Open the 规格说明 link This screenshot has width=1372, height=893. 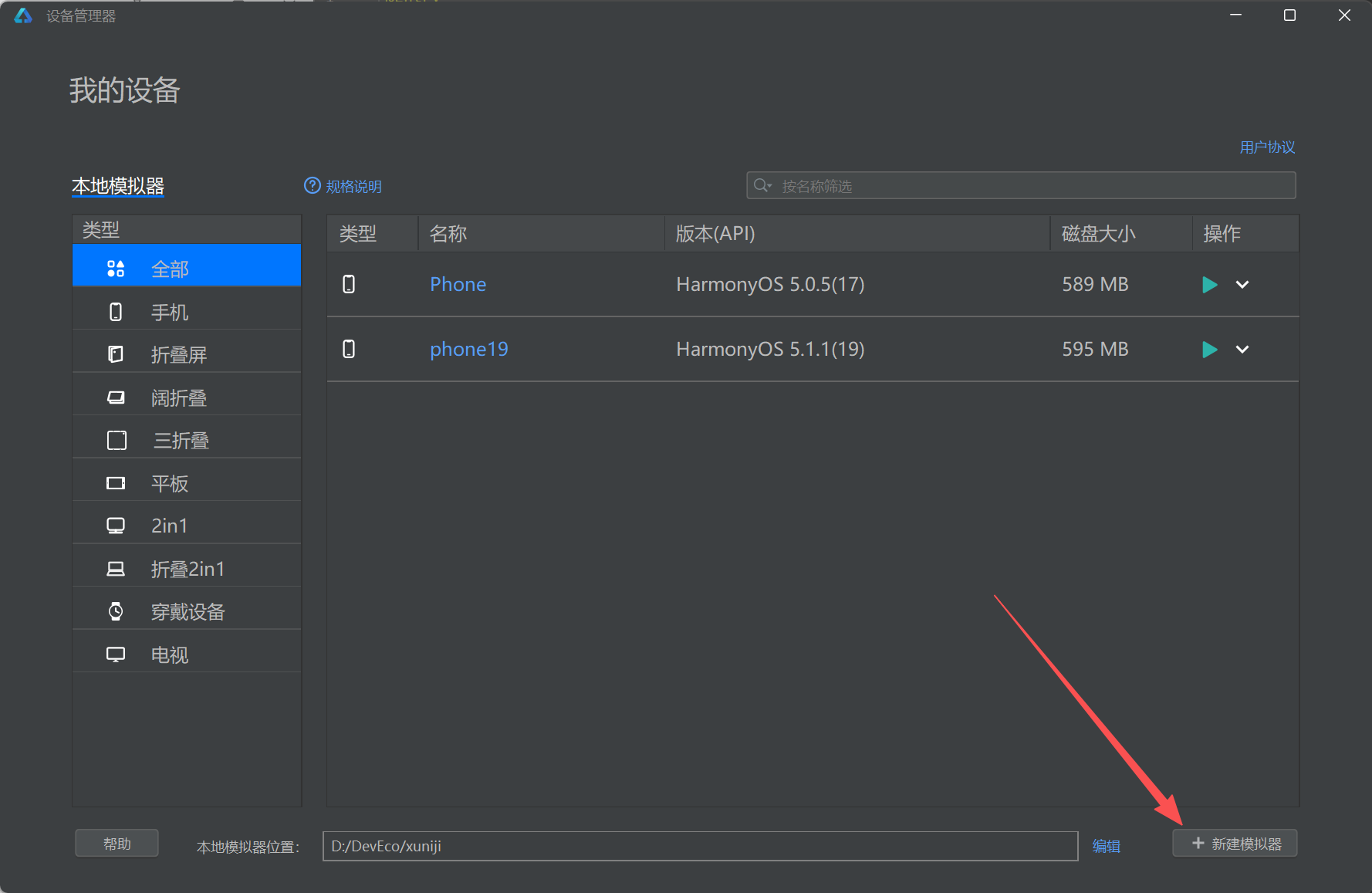354,186
